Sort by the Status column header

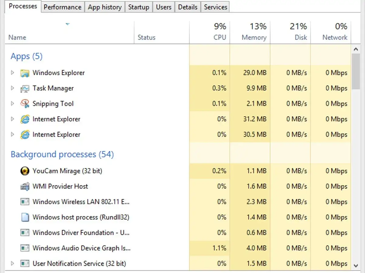click(x=162, y=32)
